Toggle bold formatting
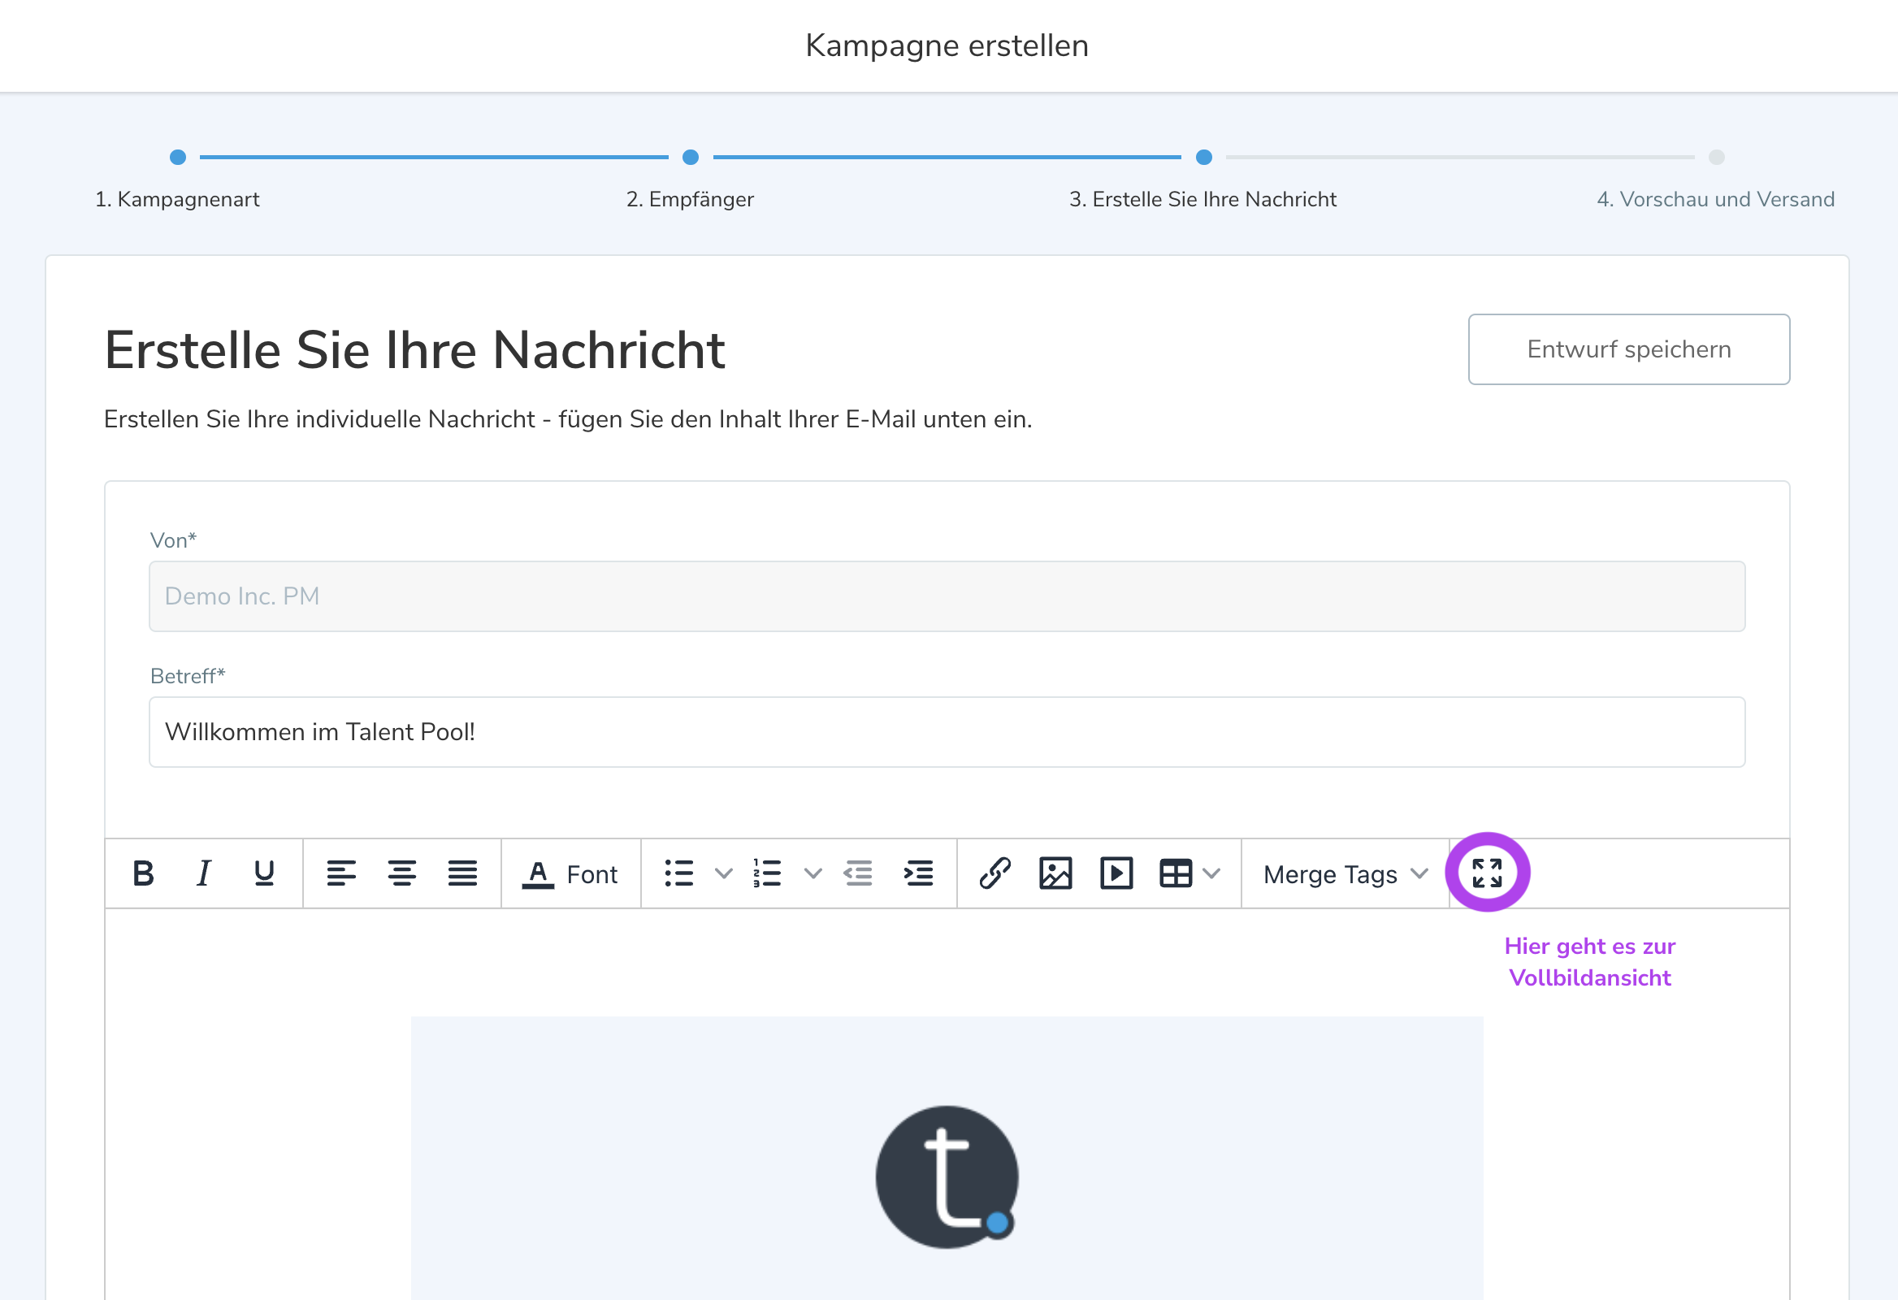Viewport: 1898px width, 1300px height. 144,873
